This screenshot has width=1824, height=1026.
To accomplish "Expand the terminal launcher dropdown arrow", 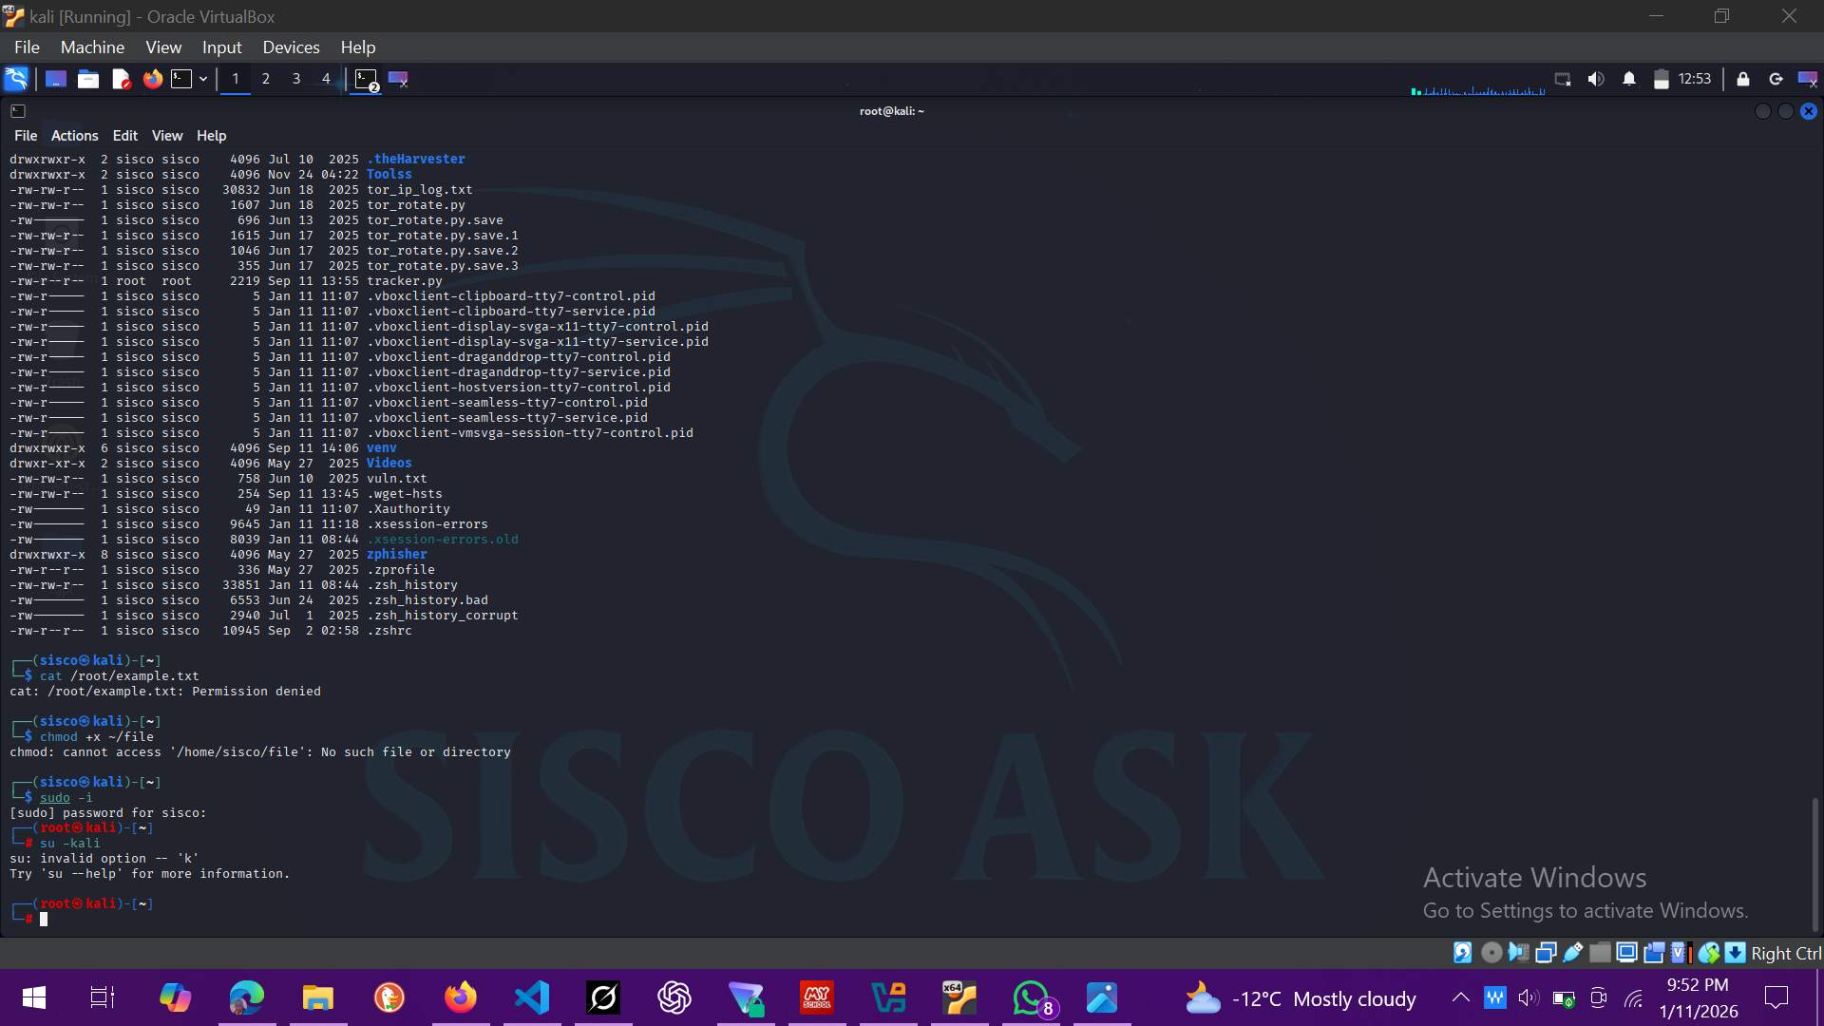I will point(203,79).
